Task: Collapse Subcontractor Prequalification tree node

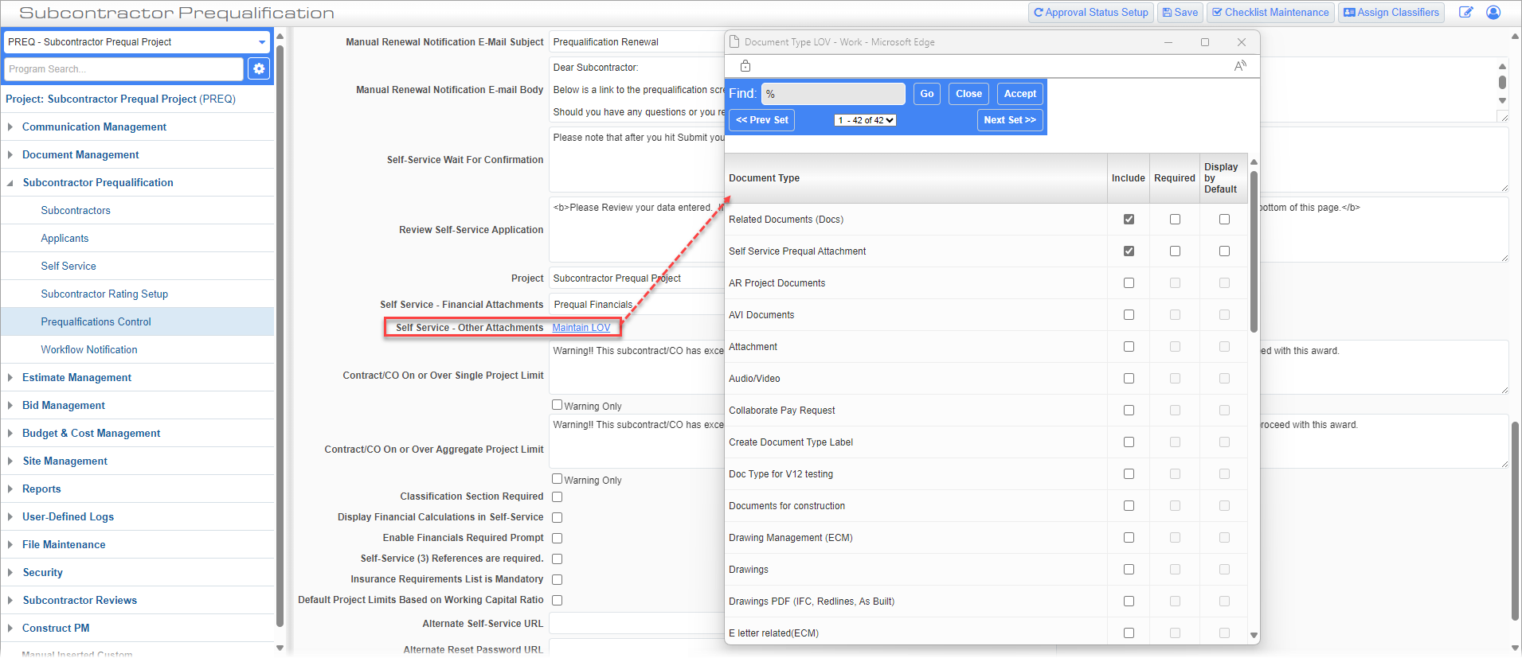Action: (x=10, y=183)
